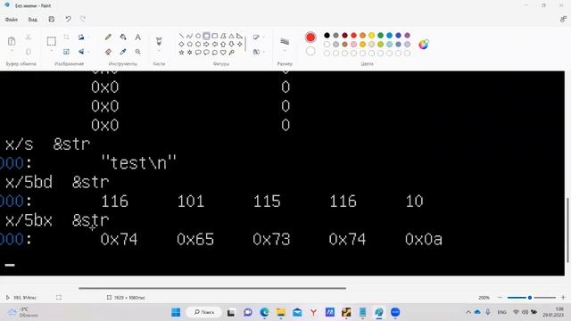Click the Cut scissors icon
Viewport: 571px width, 321px height.
coord(28,37)
